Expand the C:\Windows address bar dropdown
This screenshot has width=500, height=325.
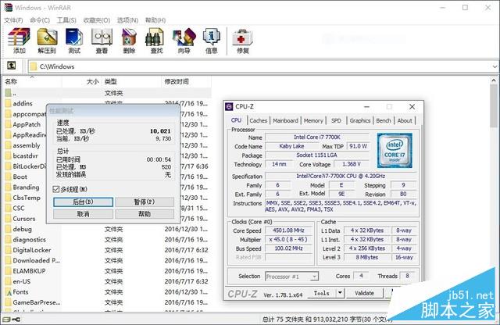pyautogui.click(x=495, y=66)
